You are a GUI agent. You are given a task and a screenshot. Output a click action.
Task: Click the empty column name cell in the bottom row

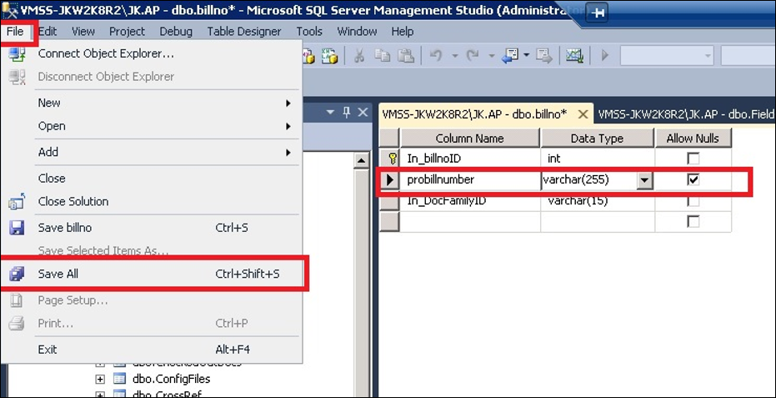(469, 222)
